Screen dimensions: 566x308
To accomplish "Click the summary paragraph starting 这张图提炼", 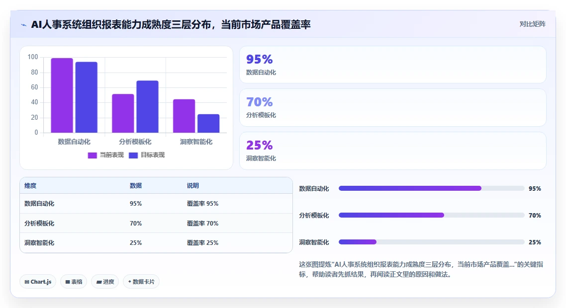I will tap(421, 269).
